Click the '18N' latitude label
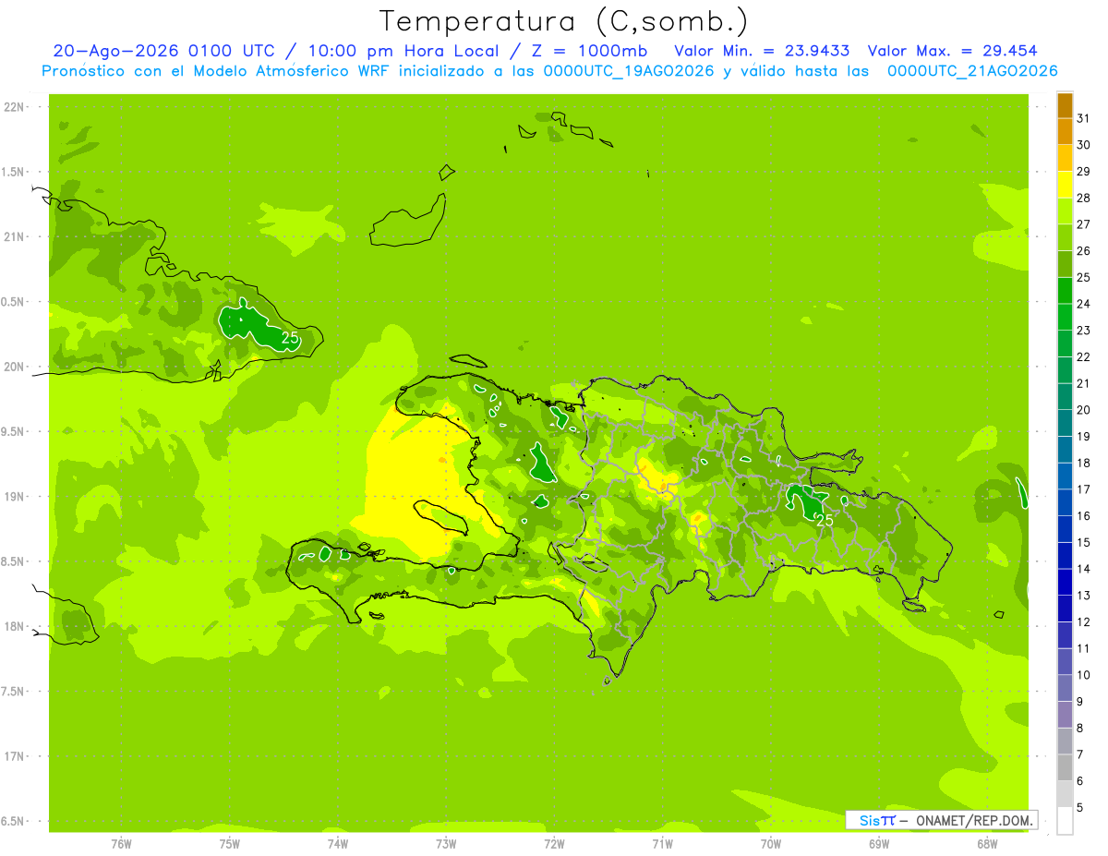This screenshot has width=1108, height=856. click(x=12, y=626)
